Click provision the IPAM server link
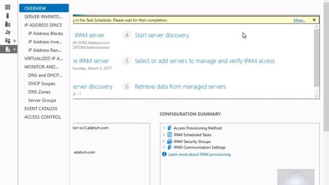Viewport: 329px width, 185px height. (91, 61)
